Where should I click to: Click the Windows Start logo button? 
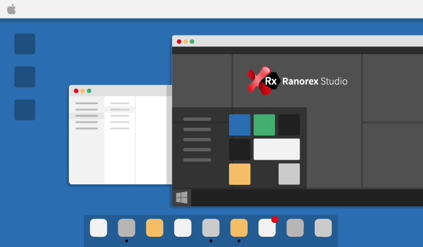[181, 198]
